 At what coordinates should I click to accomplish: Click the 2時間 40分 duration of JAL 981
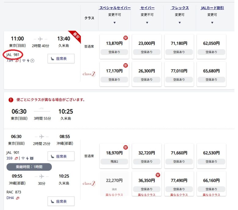(40, 46)
